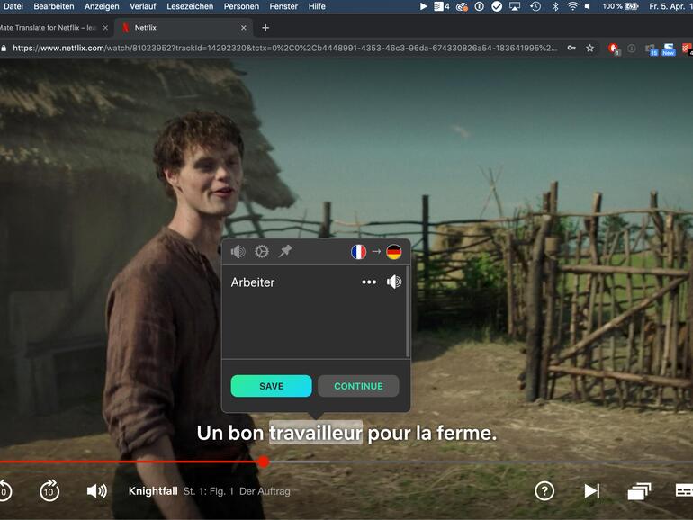693x520 pixels.
Task: Close the Netflix tab
Action: click(244, 27)
